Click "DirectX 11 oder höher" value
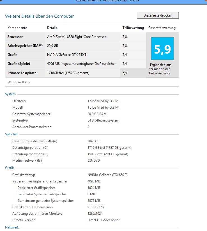The width and height of the screenshot is (207, 231). 104,220
